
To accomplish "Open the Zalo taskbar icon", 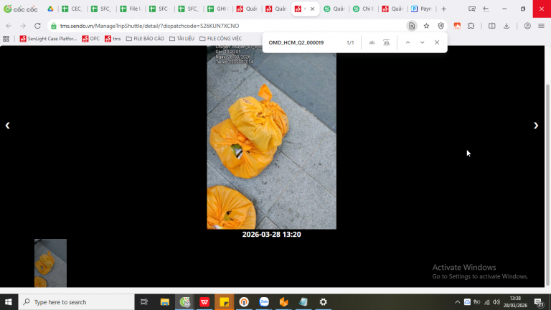I will 264,302.
